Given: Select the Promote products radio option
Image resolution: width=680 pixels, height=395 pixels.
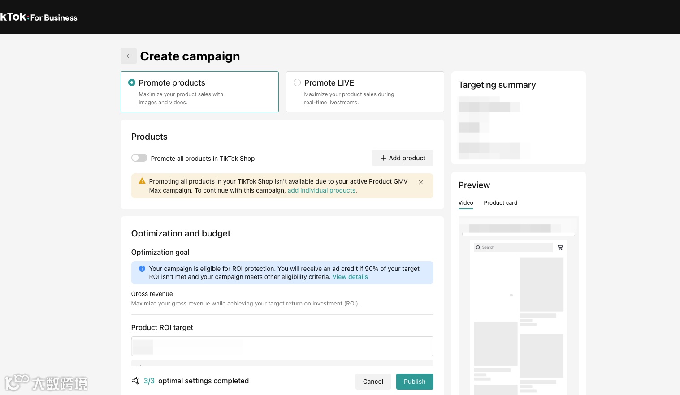Looking at the screenshot, I should point(132,82).
